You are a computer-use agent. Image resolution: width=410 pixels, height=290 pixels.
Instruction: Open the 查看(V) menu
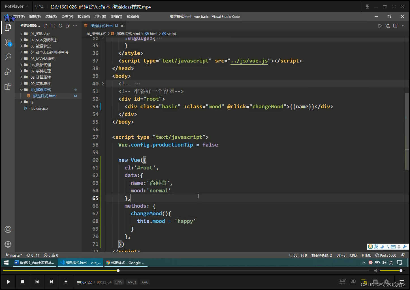(x=67, y=17)
